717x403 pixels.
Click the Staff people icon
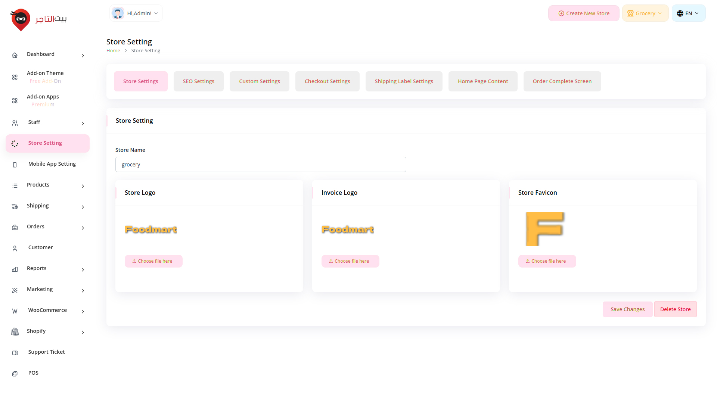15,123
